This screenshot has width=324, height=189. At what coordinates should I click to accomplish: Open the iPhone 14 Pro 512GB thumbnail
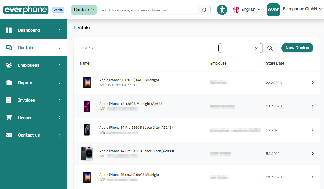click(87, 154)
